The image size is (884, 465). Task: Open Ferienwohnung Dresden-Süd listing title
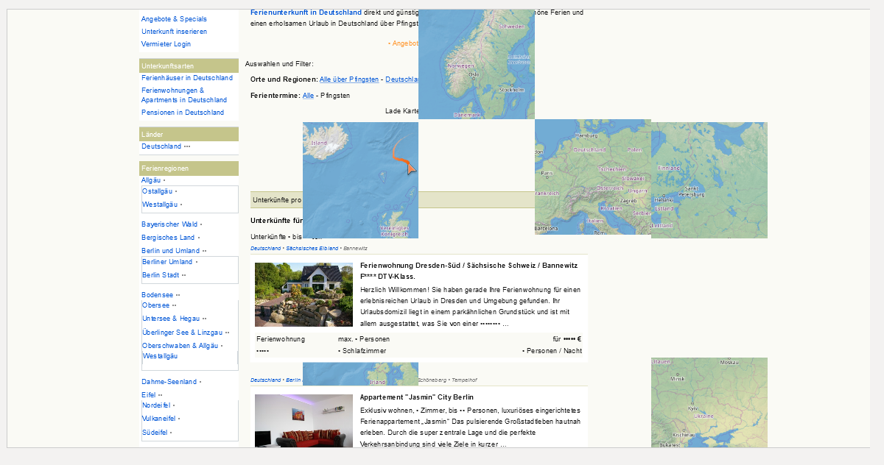tap(469, 265)
